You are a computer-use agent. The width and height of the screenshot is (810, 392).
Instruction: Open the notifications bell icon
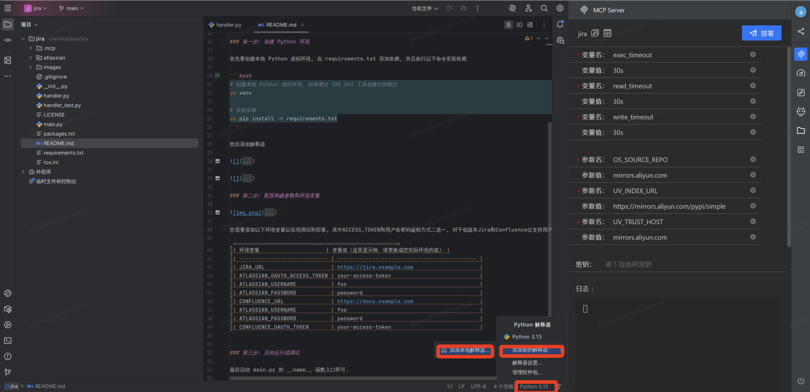coord(560,24)
